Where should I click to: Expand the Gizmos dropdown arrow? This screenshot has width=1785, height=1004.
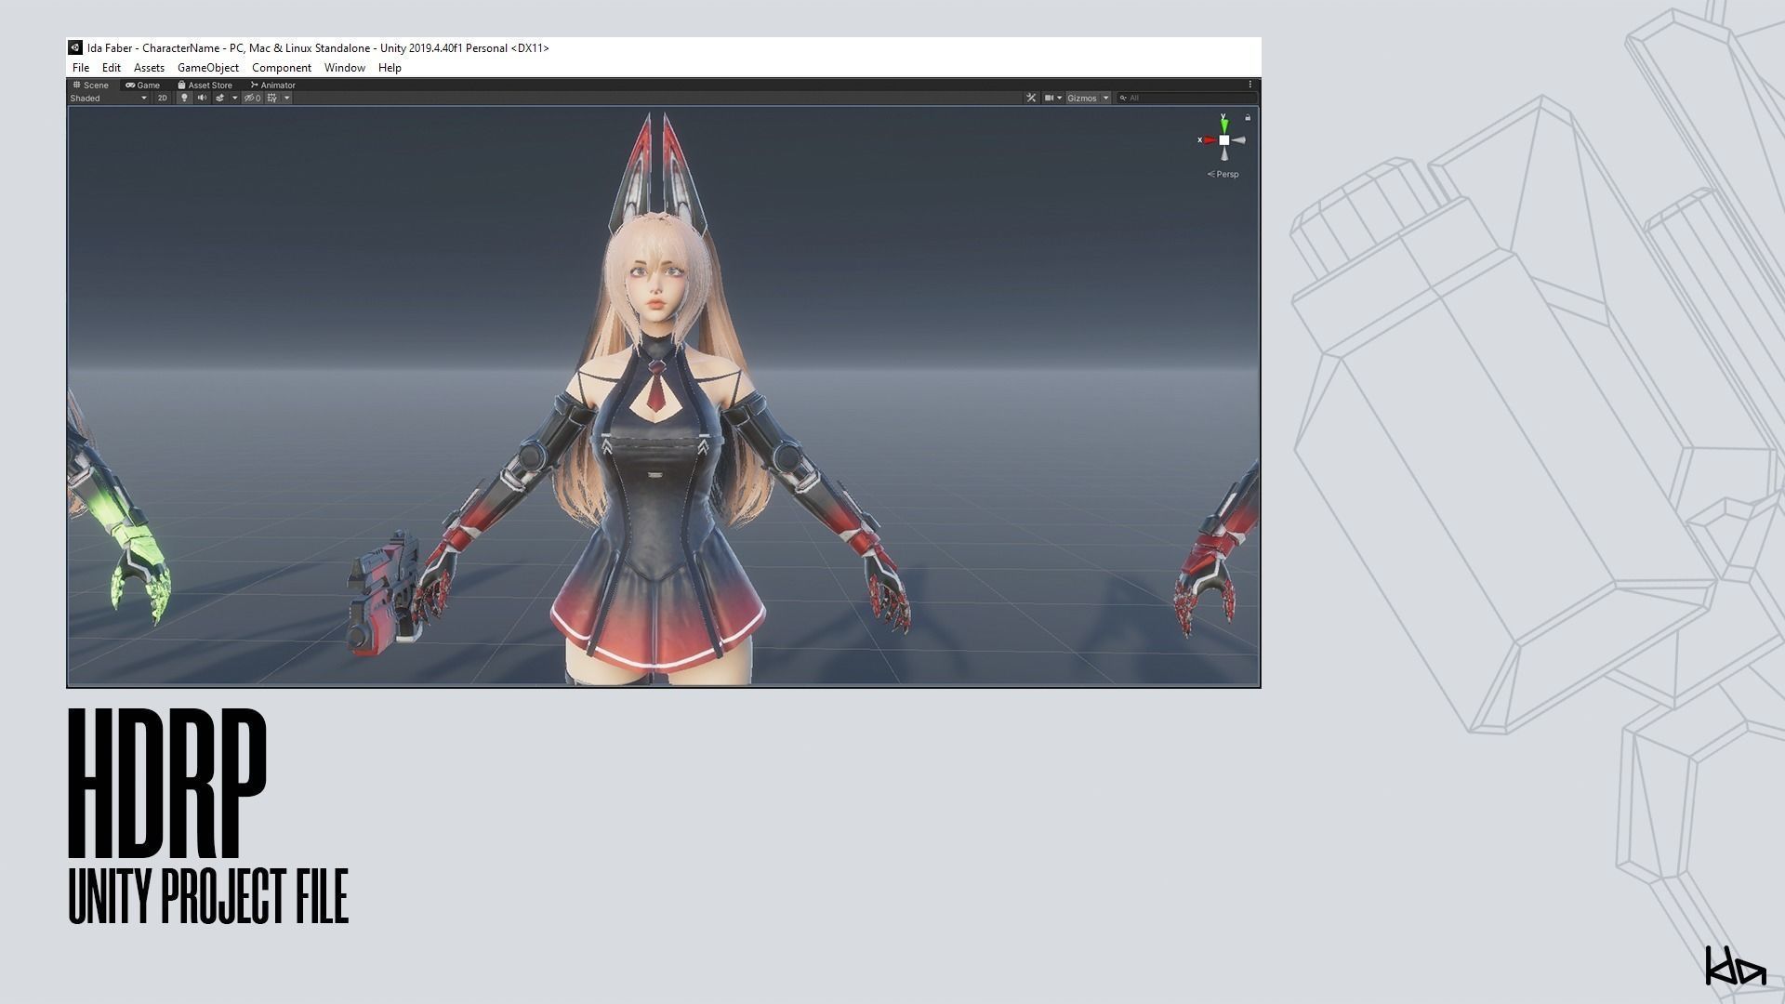pos(1105,98)
